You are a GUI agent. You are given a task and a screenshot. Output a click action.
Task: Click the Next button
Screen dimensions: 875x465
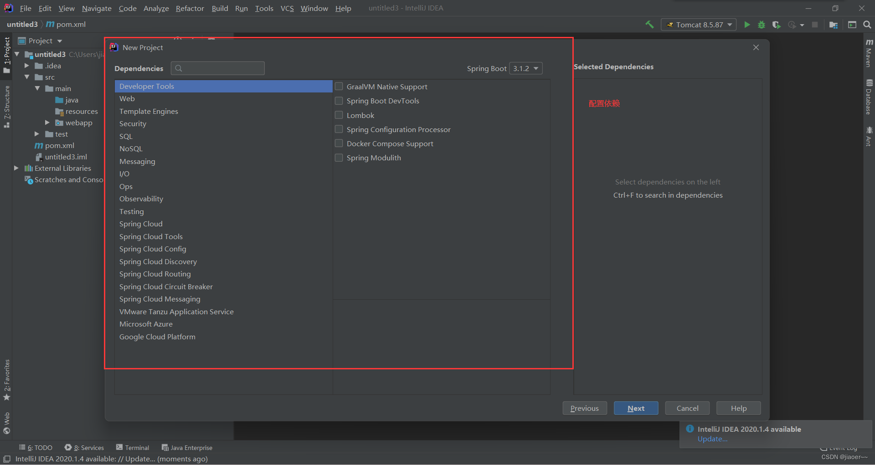(636, 408)
